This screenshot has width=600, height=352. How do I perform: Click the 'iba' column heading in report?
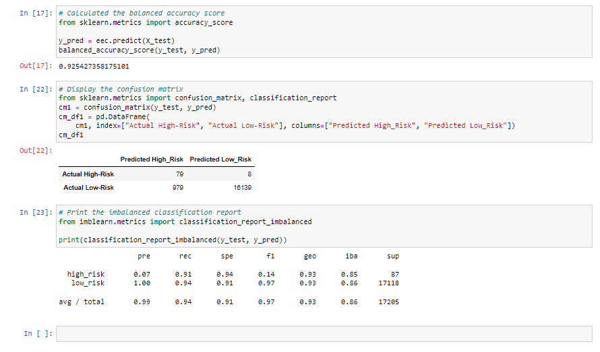pos(351,256)
